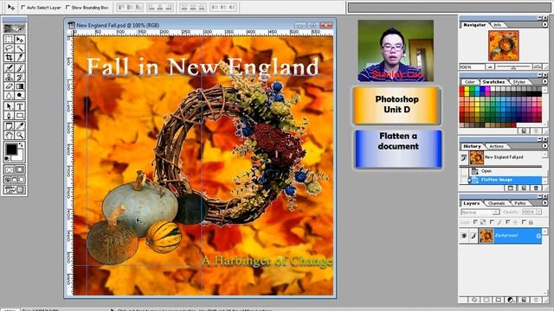This screenshot has height=311, width=554.
Task: Switch to the Color tab
Action: click(x=469, y=82)
